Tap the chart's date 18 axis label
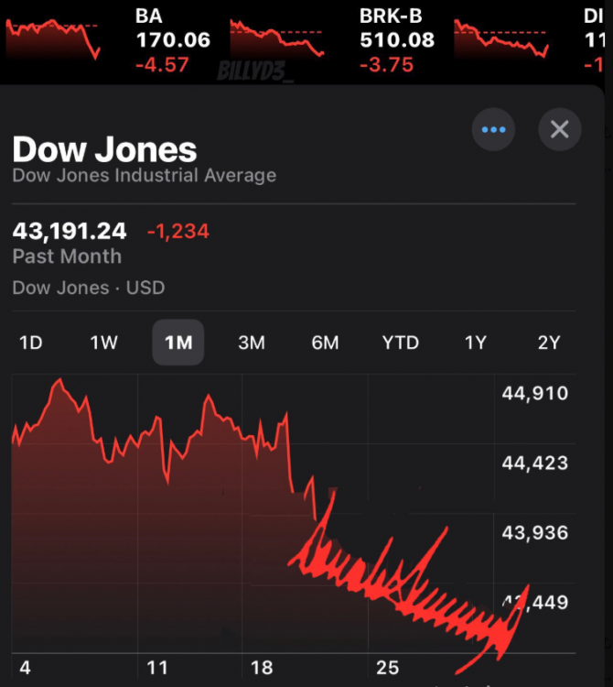The image size is (613, 687). 261,667
